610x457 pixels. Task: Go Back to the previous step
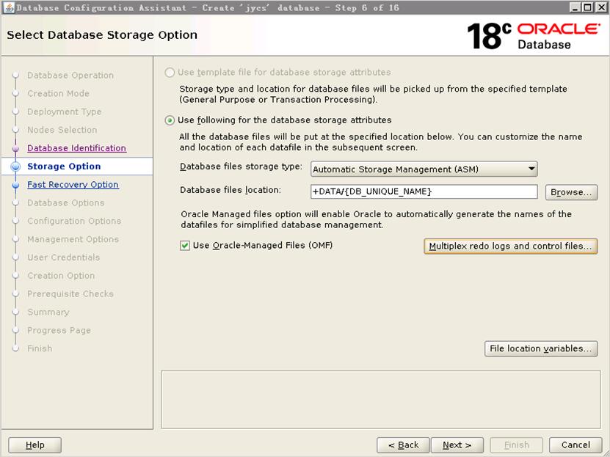point(403,445)
